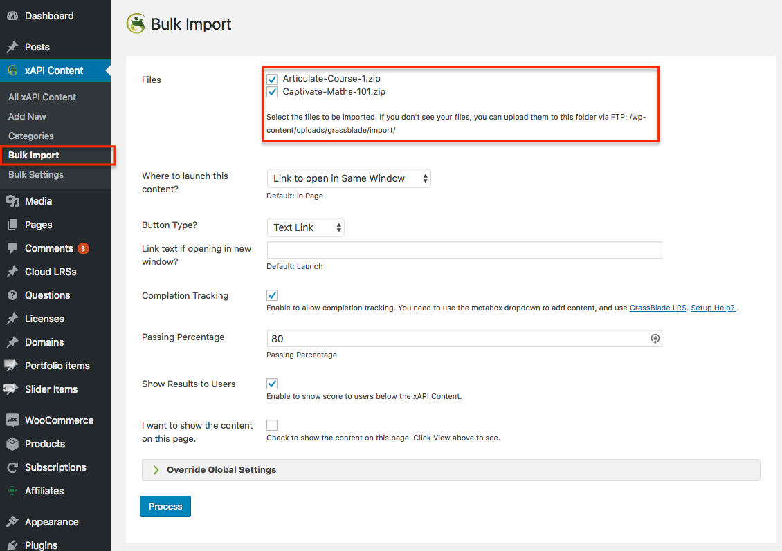Open the 'Link to open in Same Window' dropdown

coord(348,178)
